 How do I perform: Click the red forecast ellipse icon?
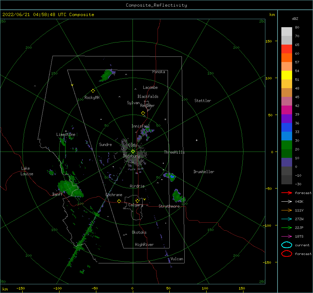coord(287,254)
